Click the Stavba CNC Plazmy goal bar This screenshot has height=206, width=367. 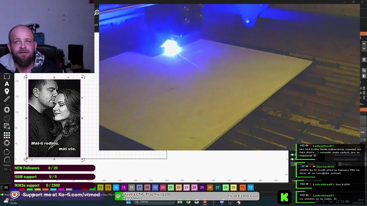point(187,196)
